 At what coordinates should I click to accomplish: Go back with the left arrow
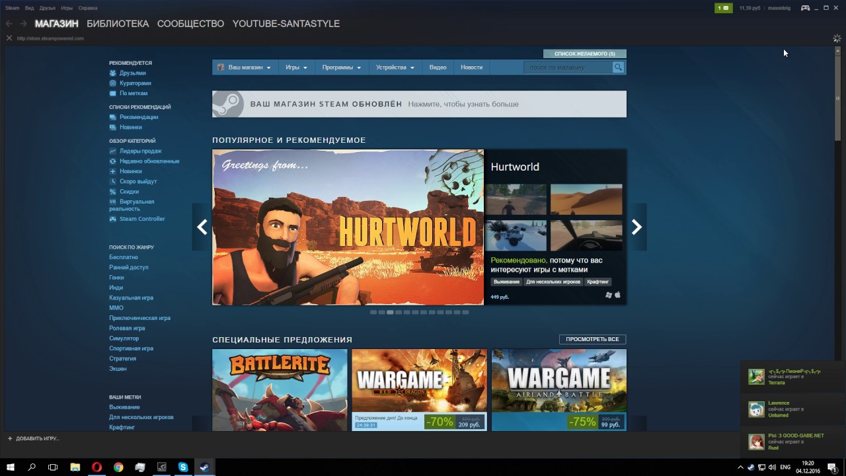[x=9, y=24]
